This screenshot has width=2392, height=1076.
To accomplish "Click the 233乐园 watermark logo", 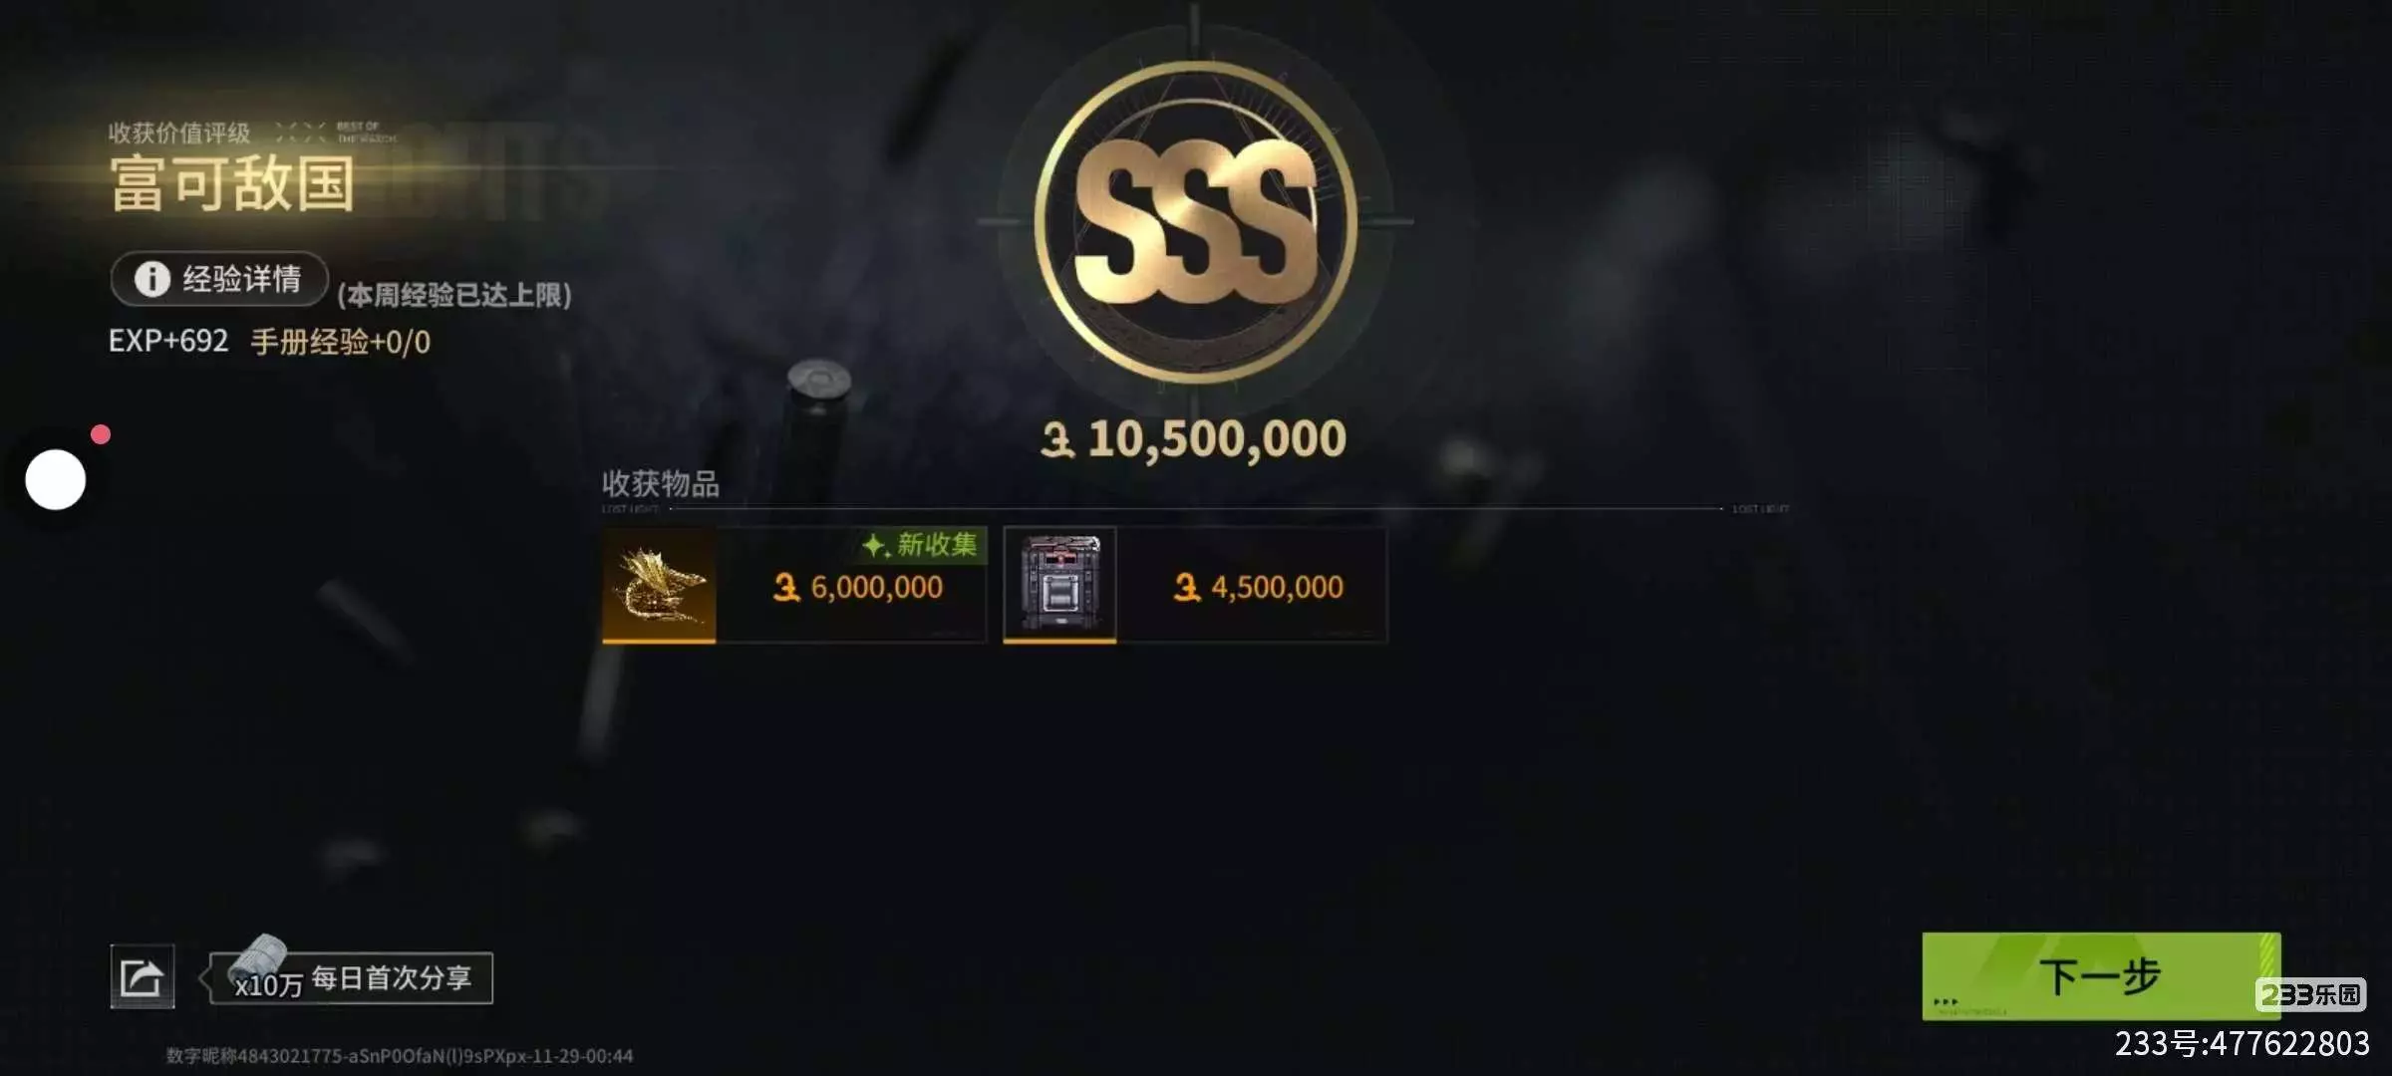I will click(x=2311, y=994).
